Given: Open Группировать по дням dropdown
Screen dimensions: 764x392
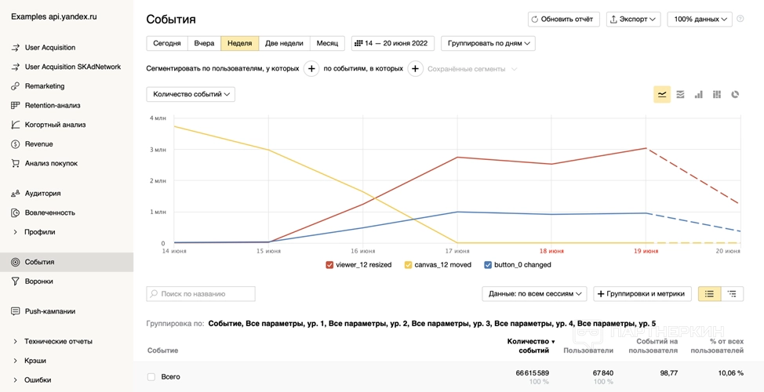Looking at the screenshot, I should [488, 43].
